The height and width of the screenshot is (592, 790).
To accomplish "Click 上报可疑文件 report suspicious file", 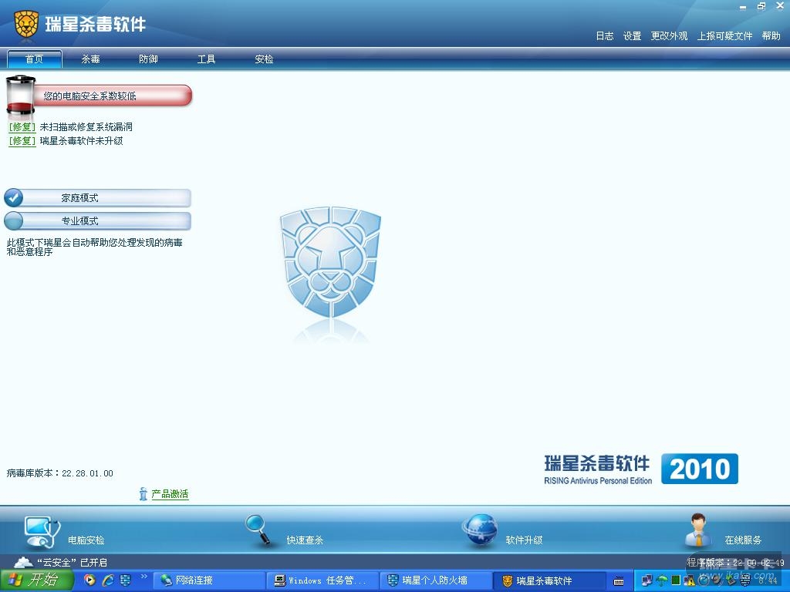I will click(x=724, y=35).
